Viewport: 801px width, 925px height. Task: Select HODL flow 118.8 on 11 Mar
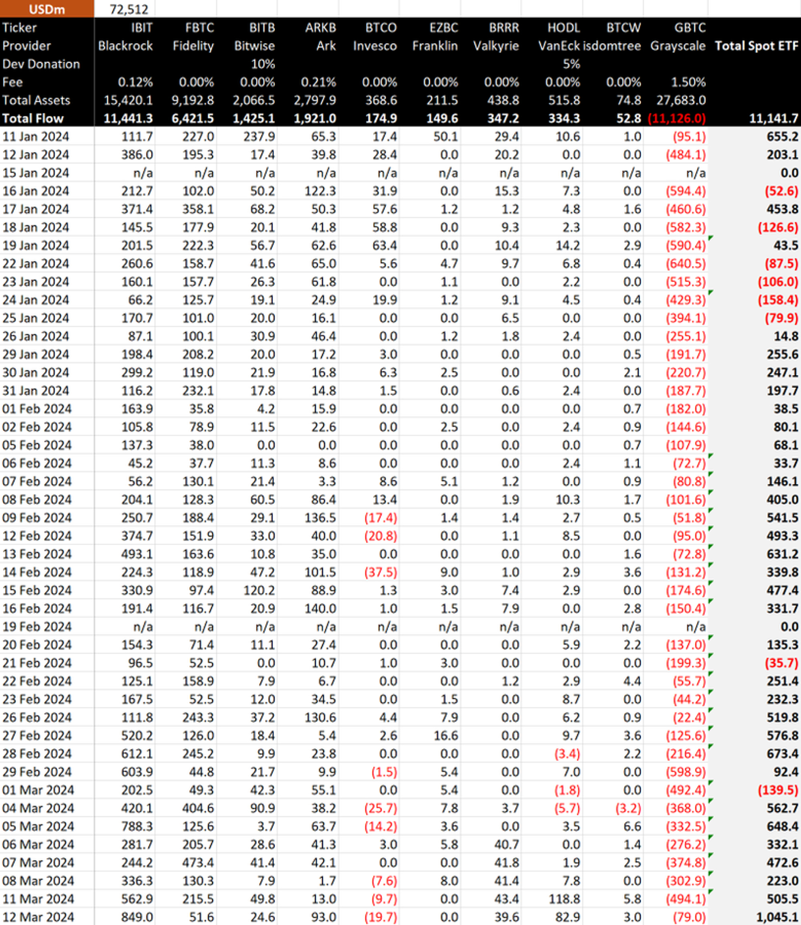click(564, 899)
